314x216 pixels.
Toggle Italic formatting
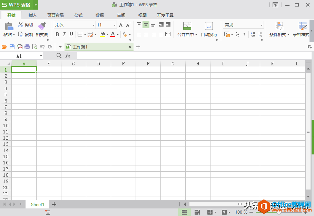coord(64,34)
